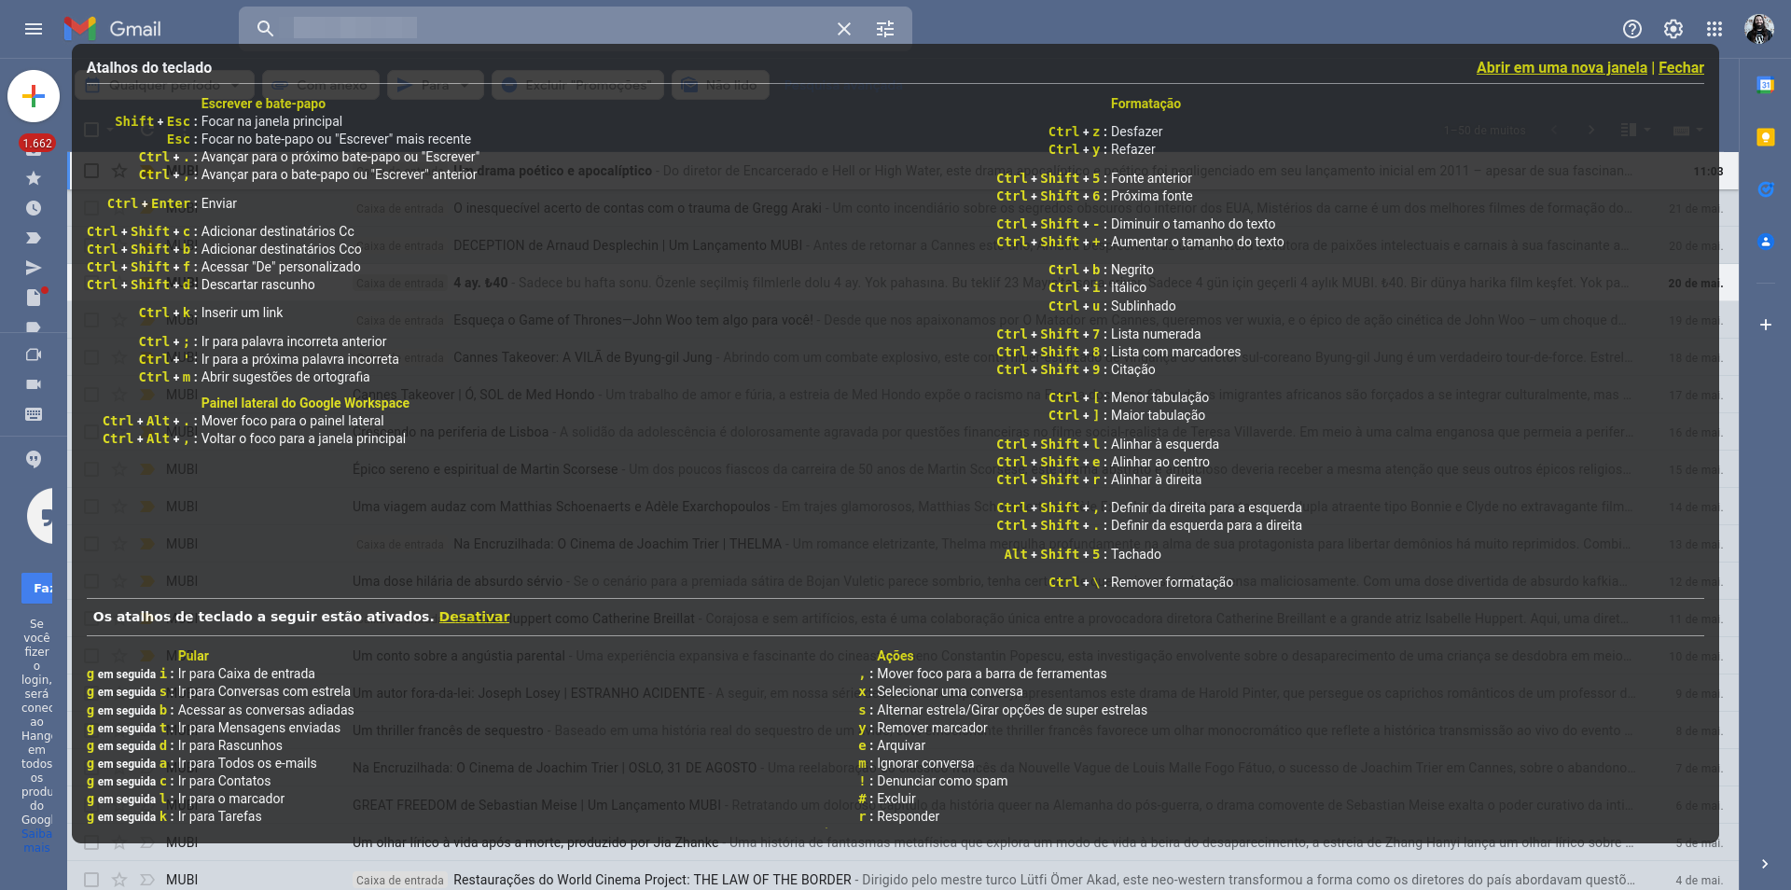Click 'Abrir em uma nova janela' link
1791x890 pixels.
point(1561,67)
